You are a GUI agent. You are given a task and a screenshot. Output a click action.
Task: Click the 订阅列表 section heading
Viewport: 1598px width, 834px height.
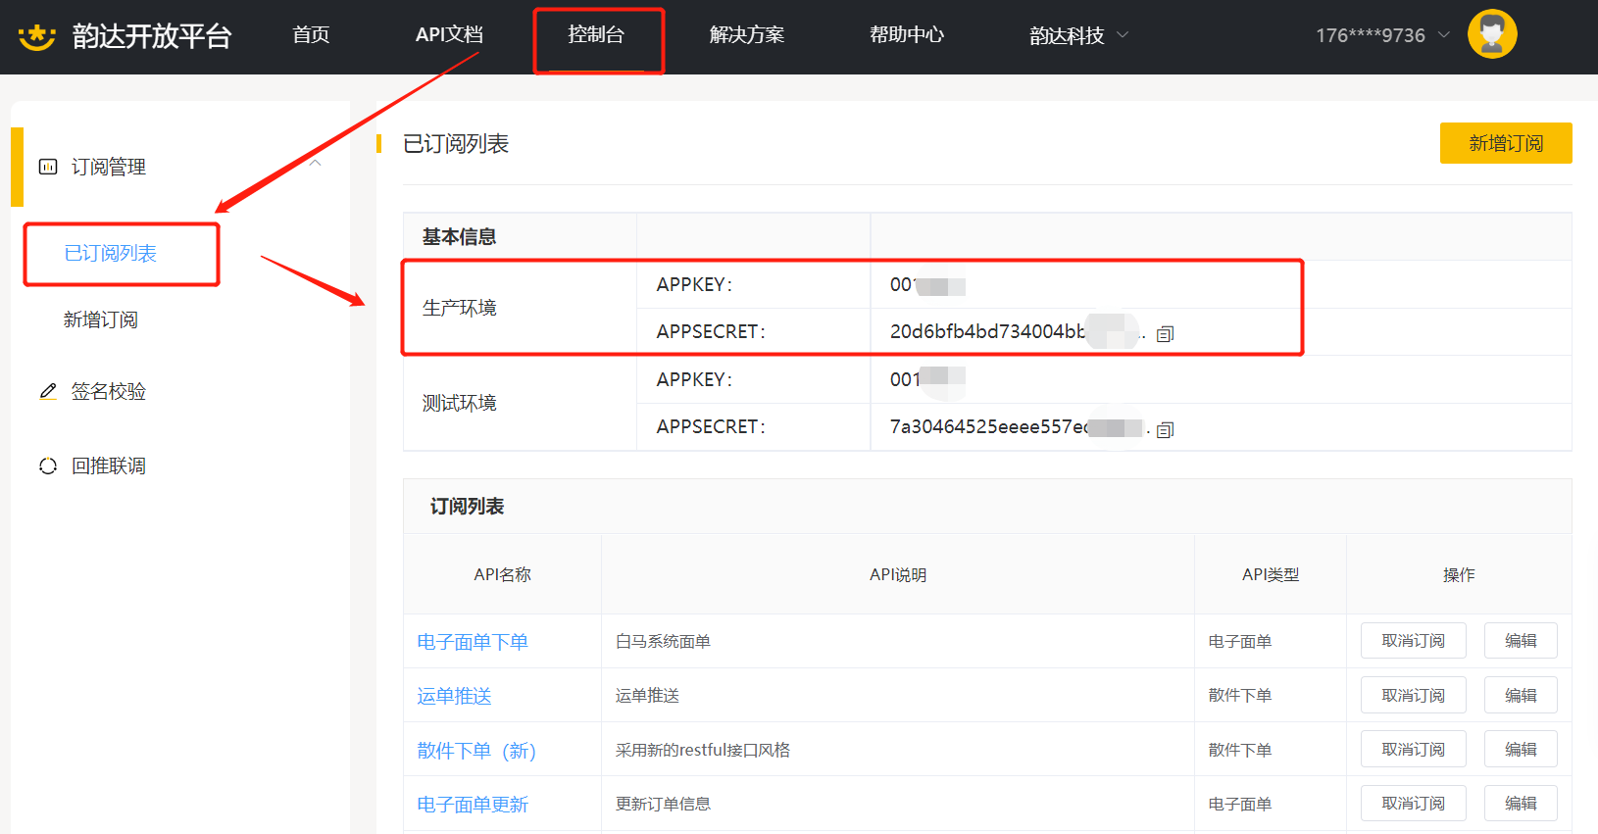[467, 506]
